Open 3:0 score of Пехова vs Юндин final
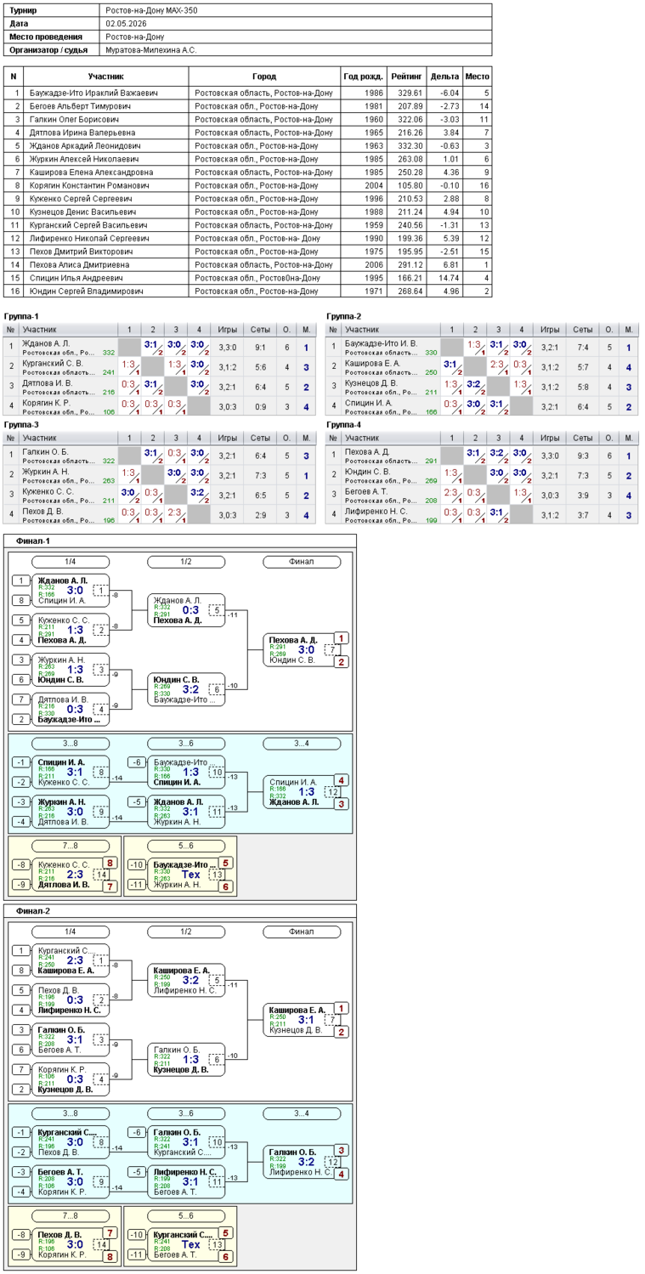This screenshot has width=645, height=1274. point(307,649)
